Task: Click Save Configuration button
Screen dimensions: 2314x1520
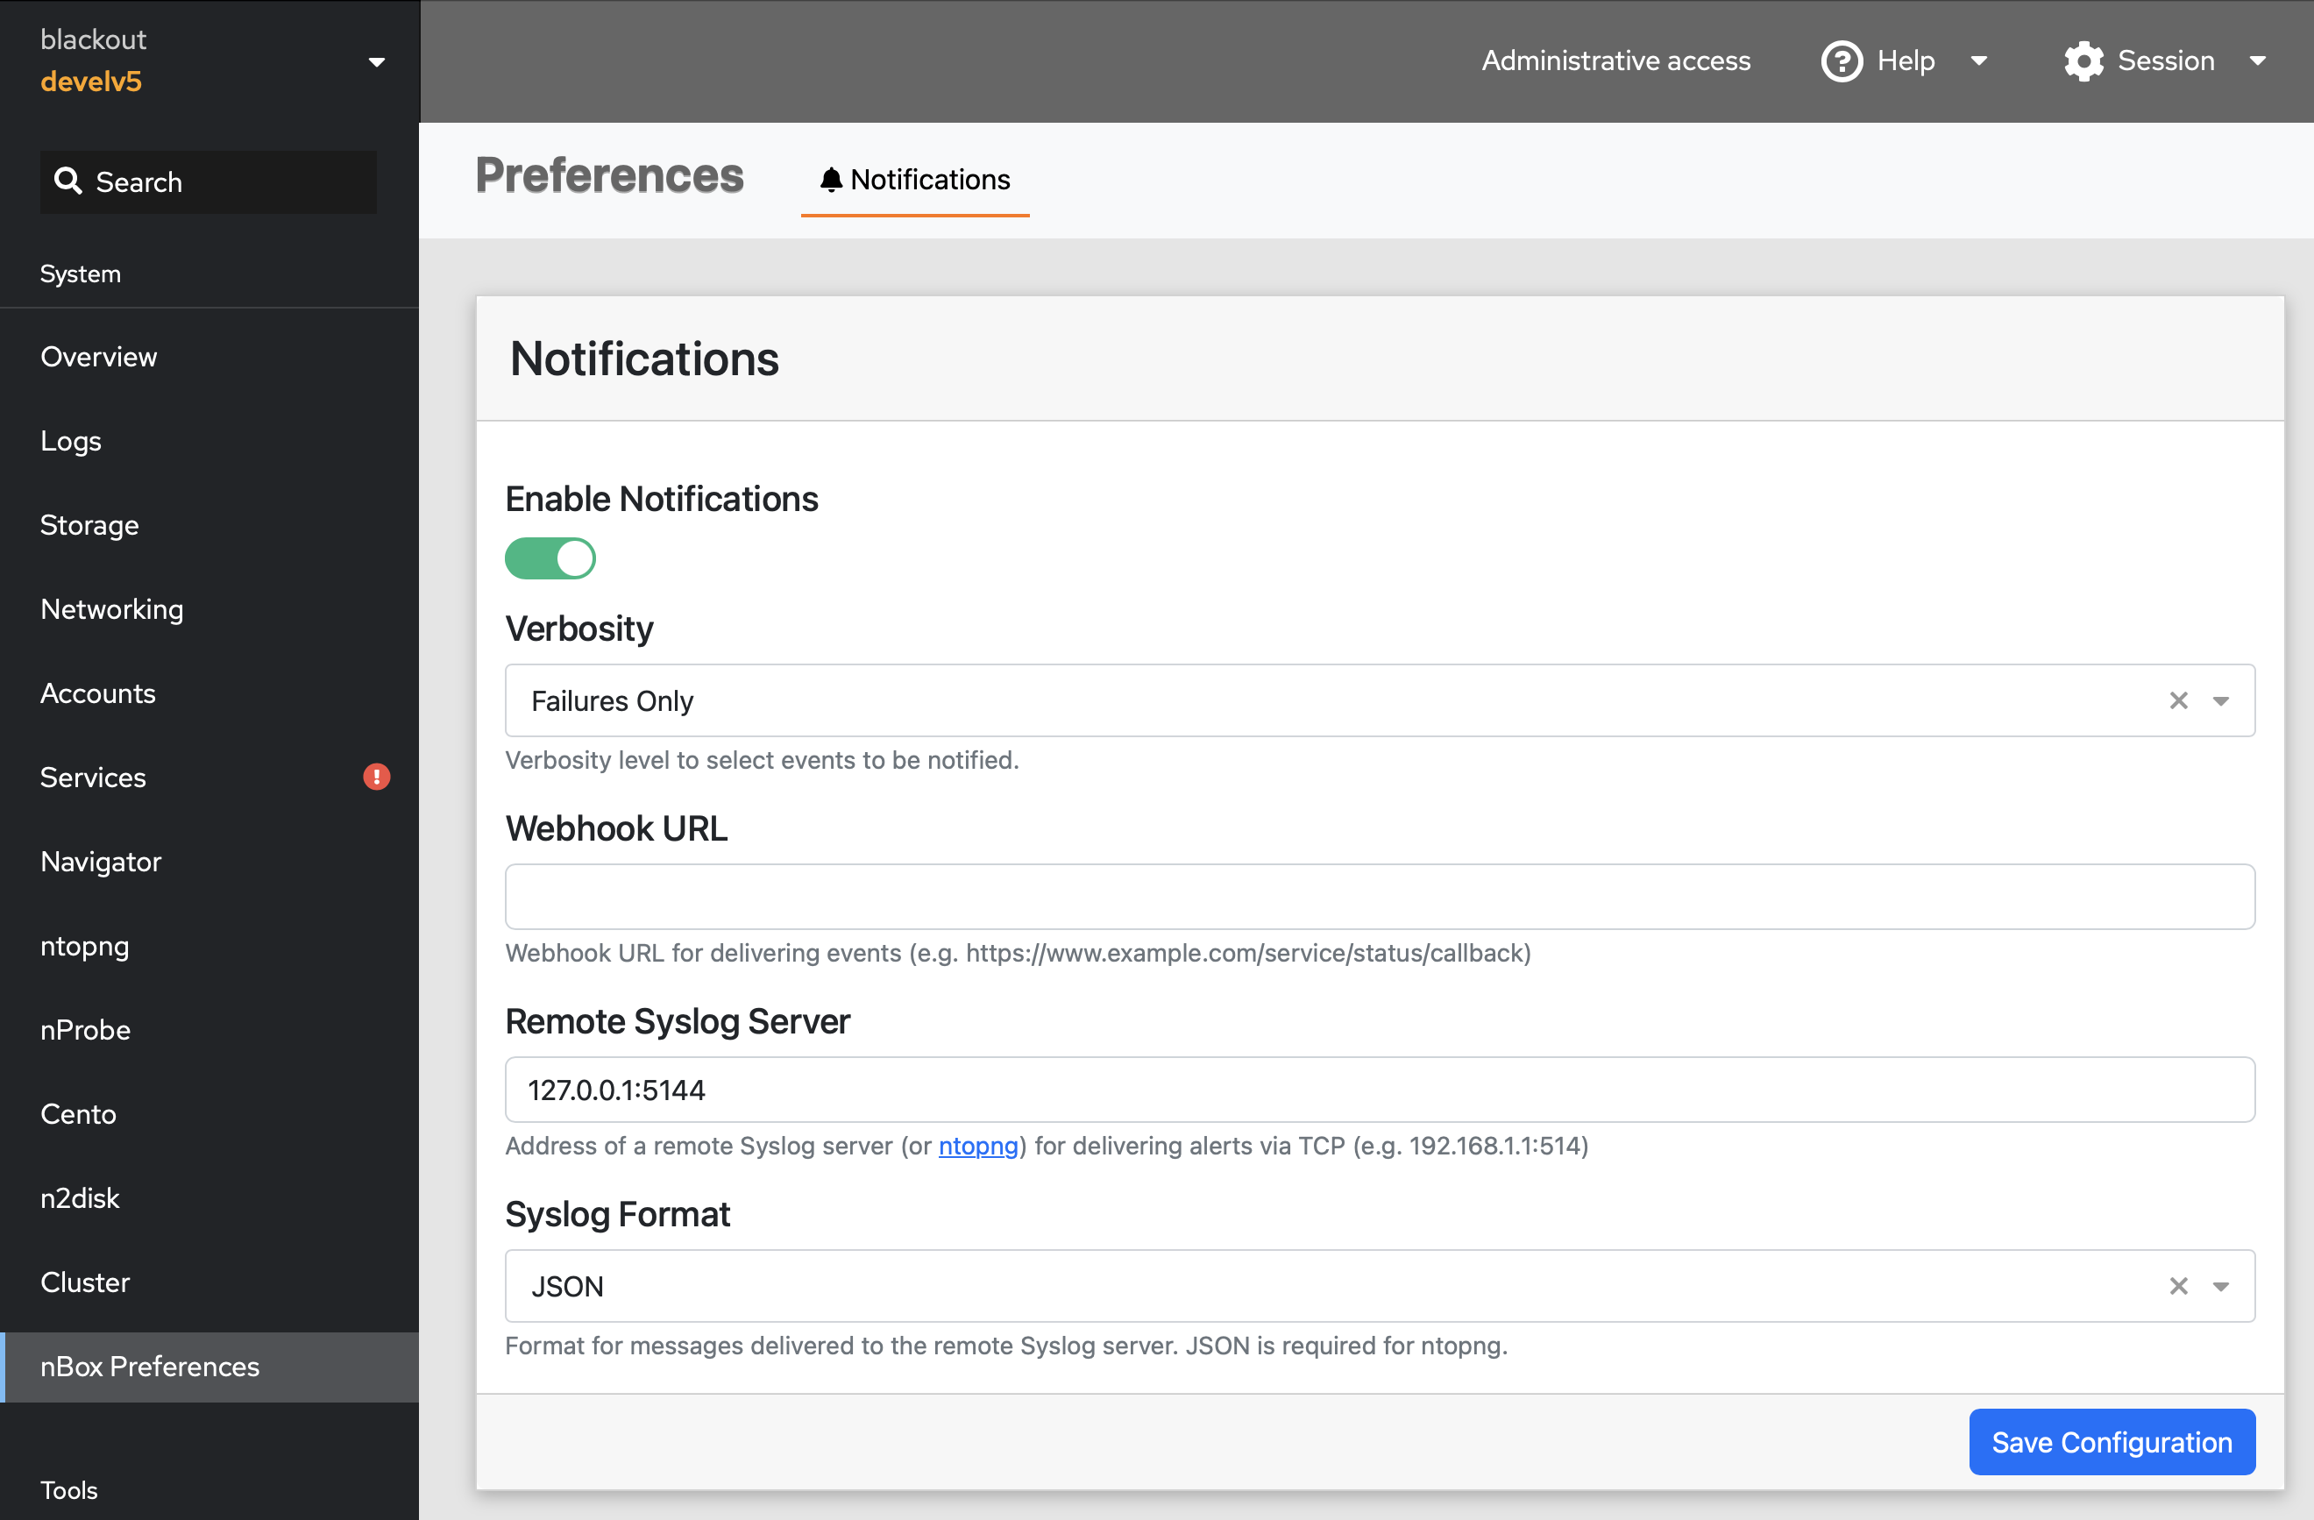Action: (x=2112, y=1442)
